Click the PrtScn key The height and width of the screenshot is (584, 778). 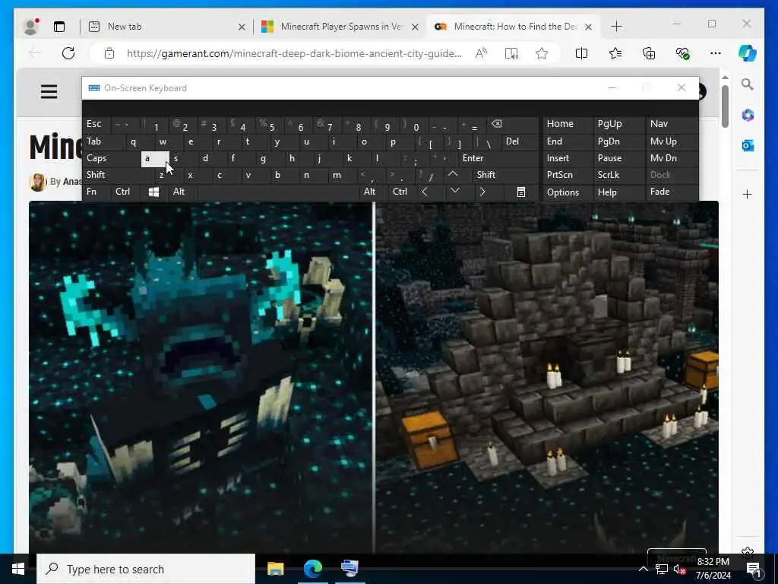[x=568, y=175]
